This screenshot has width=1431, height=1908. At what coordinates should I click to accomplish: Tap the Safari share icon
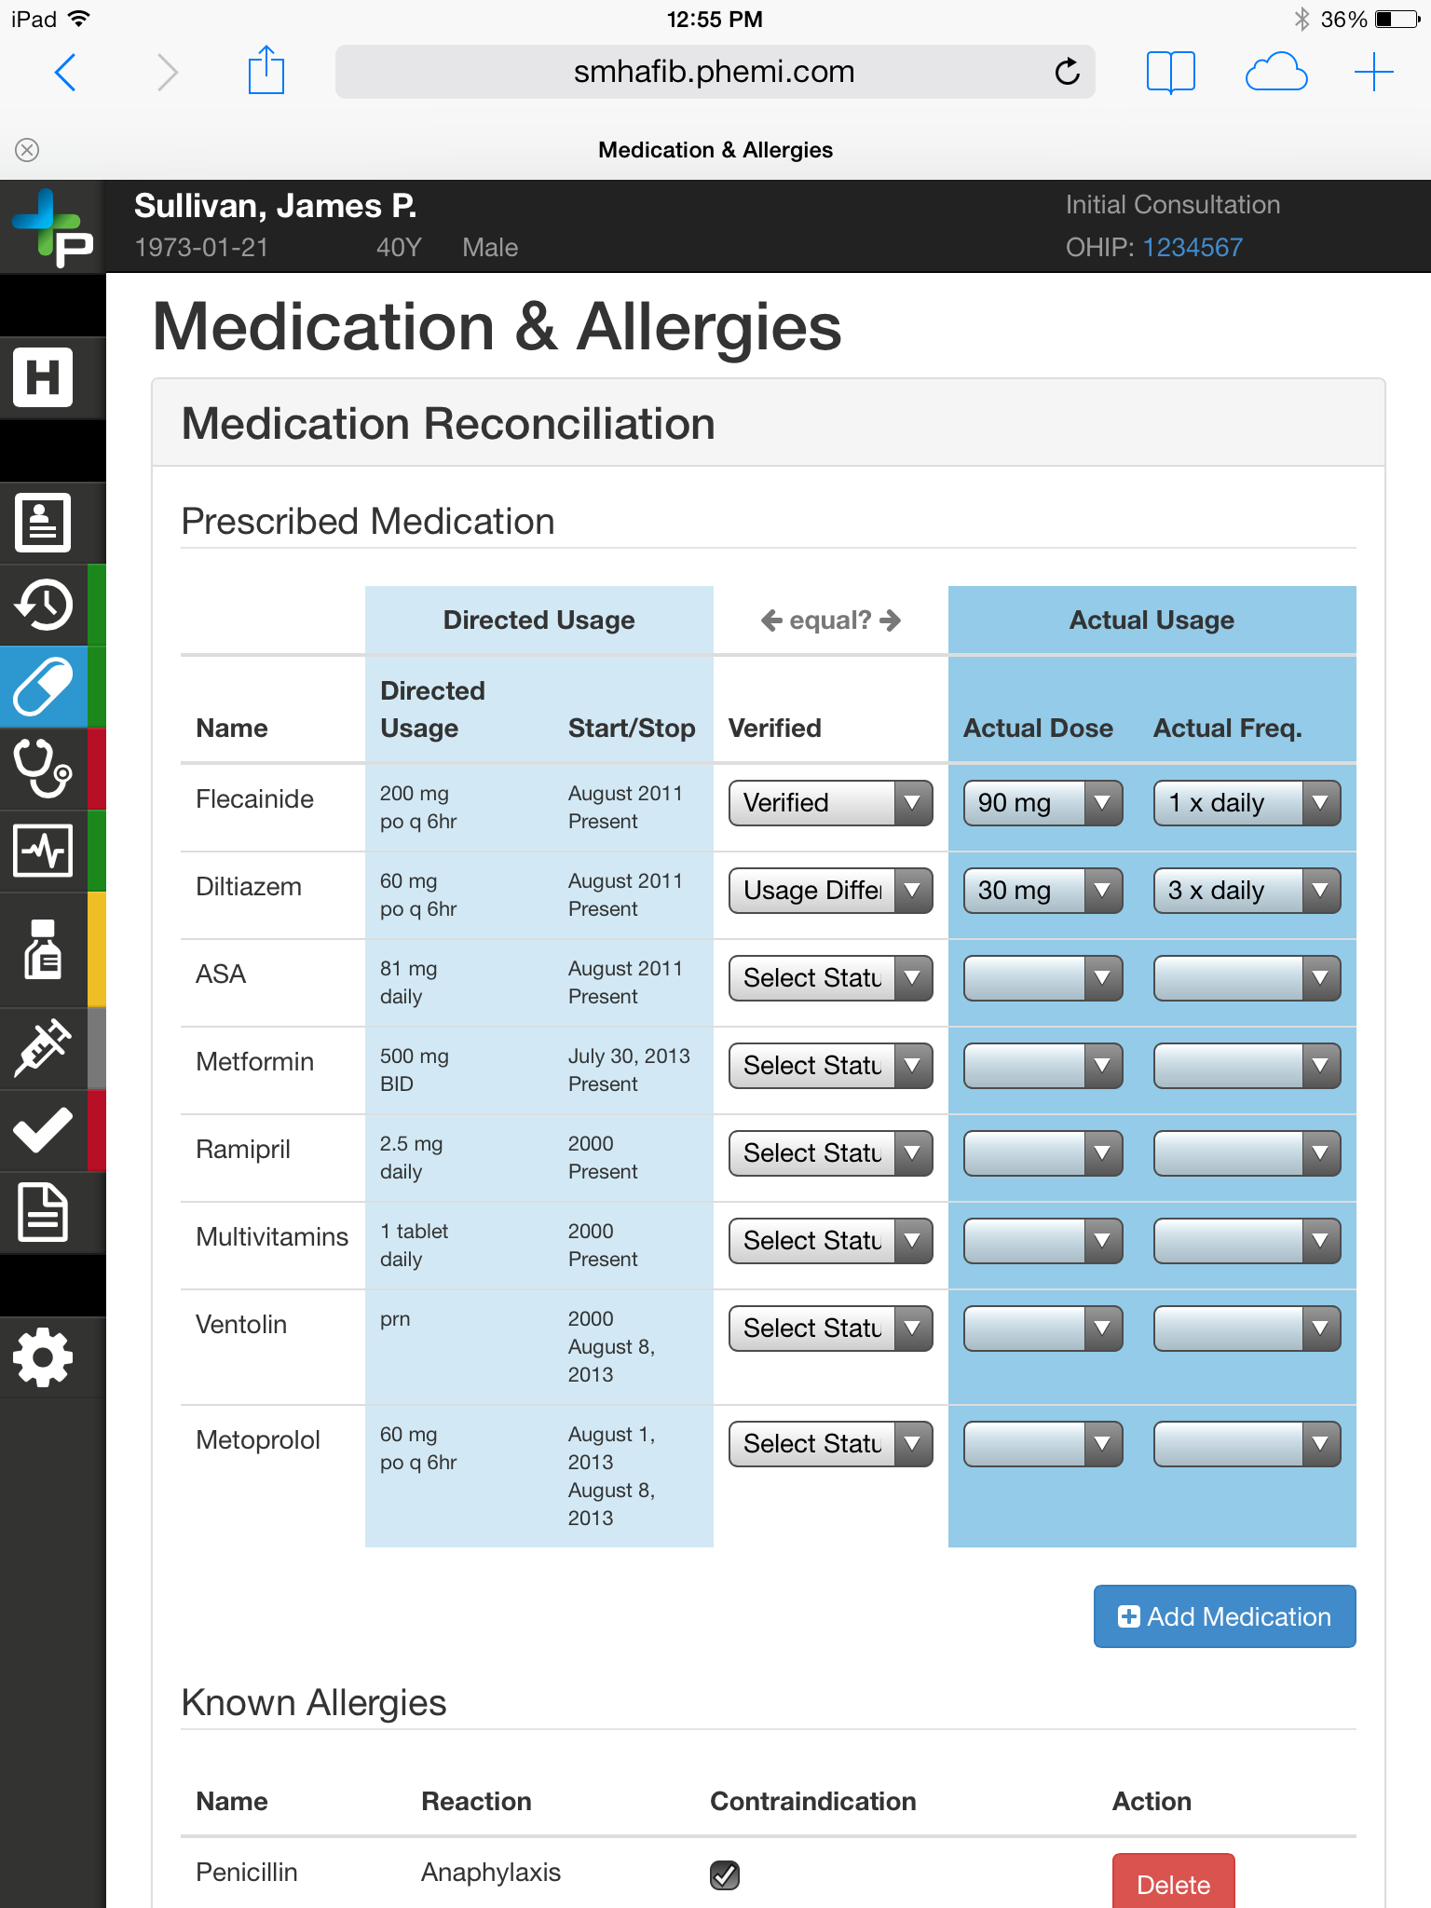pyautogui.click(x=266, y=72)
